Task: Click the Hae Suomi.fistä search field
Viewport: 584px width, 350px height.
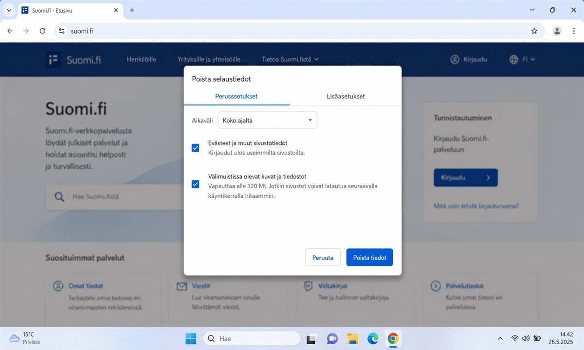Action: coord(115,197)
